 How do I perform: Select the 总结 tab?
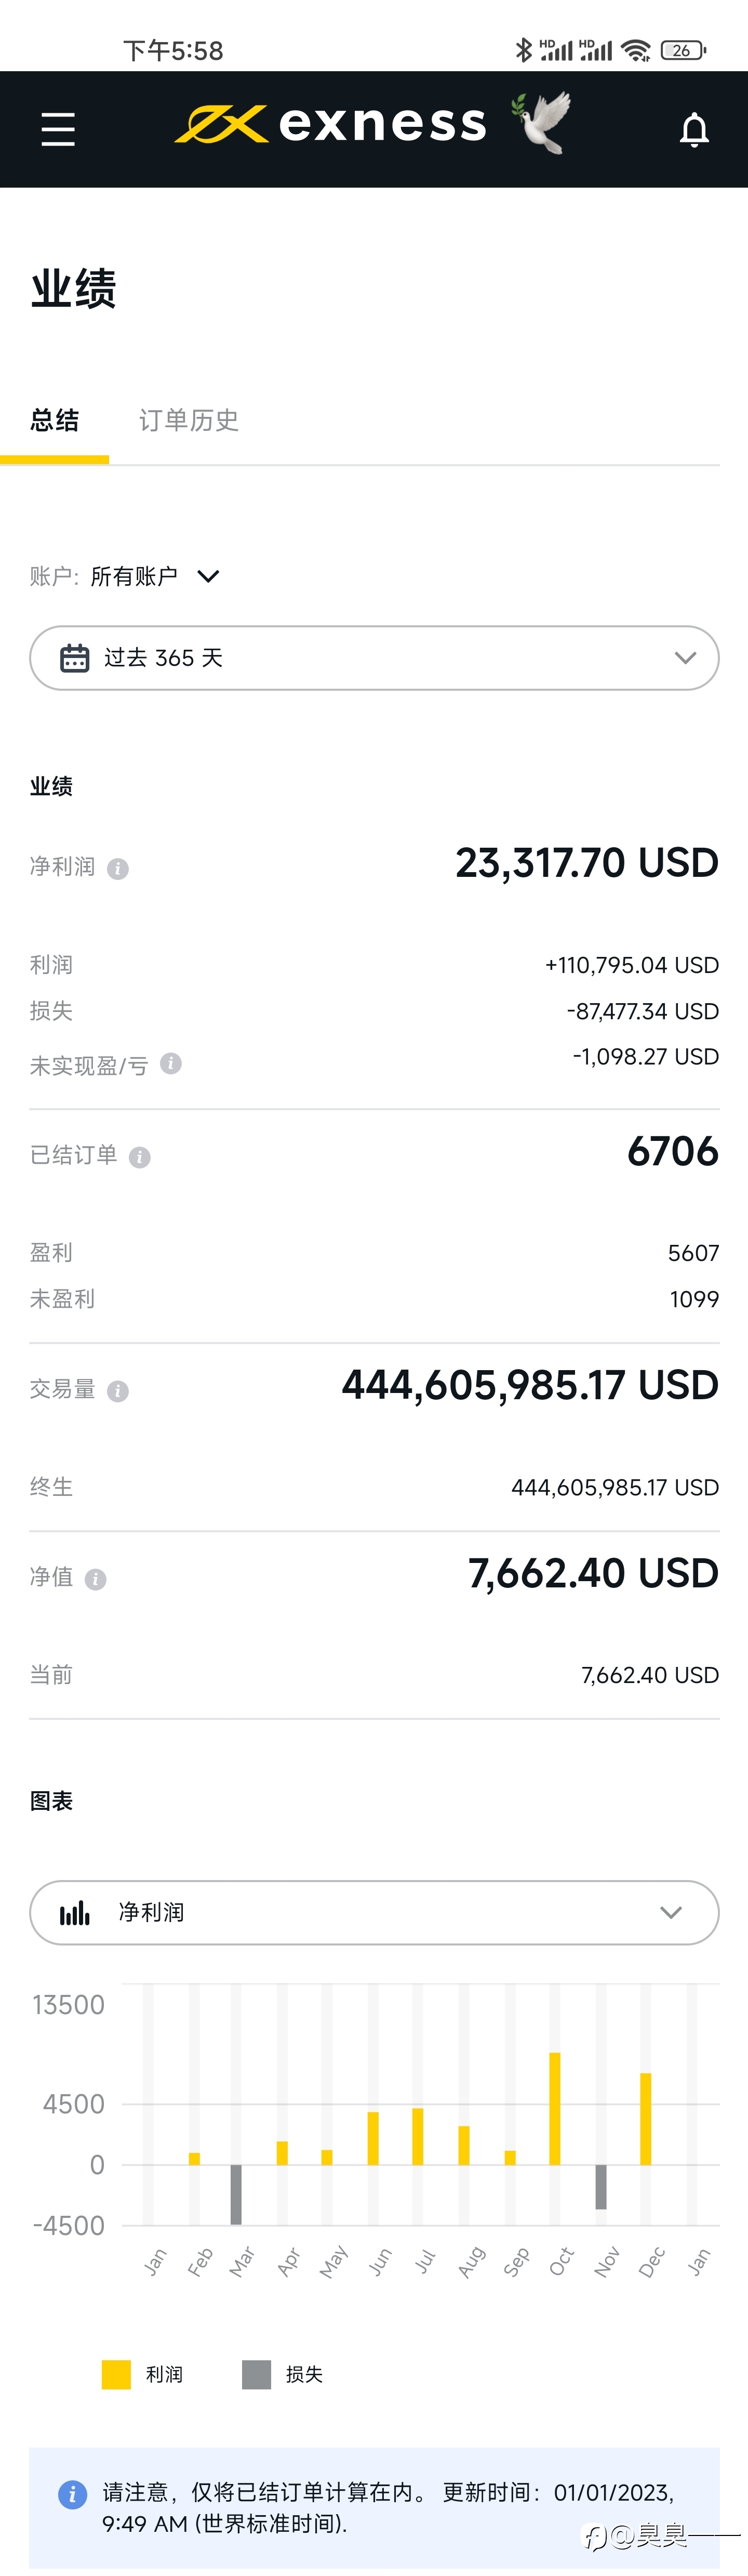(54, 420)
